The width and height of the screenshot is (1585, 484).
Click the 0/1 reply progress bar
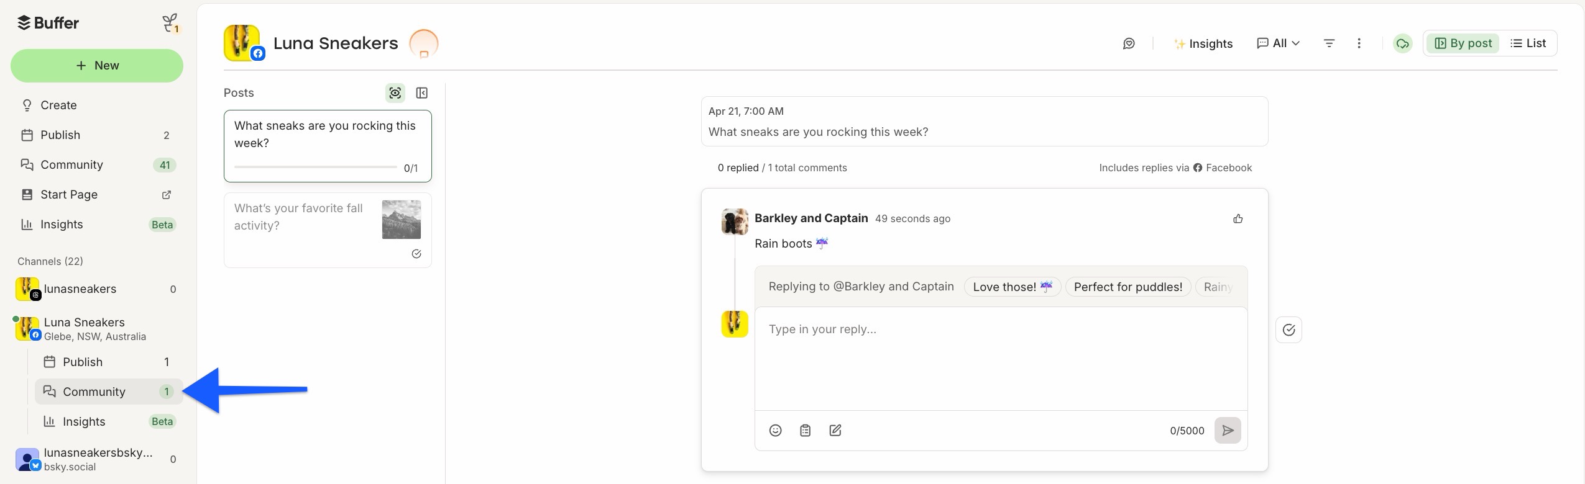(x=316, y=167)
